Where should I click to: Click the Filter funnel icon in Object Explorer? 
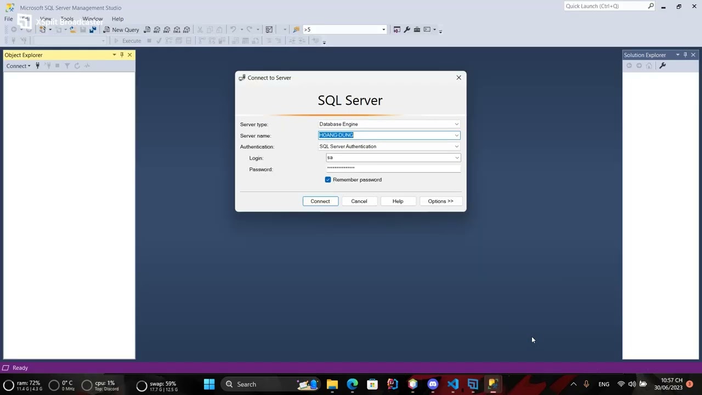pos(67,66)
